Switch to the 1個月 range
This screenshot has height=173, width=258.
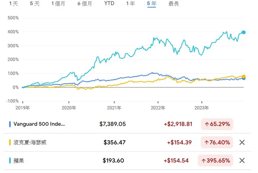pyautogui.click(x=58, y=3)
